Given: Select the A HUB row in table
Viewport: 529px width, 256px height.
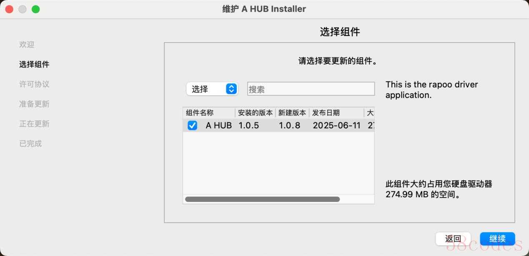Looking at the screenshot, I should (278, 125).
